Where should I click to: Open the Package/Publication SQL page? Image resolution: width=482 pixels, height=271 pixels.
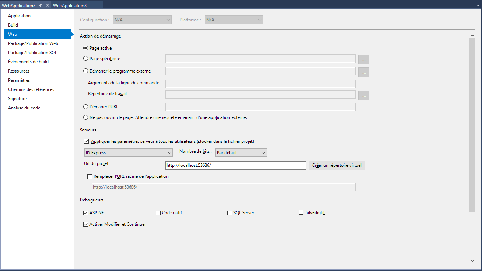[32, 53]
